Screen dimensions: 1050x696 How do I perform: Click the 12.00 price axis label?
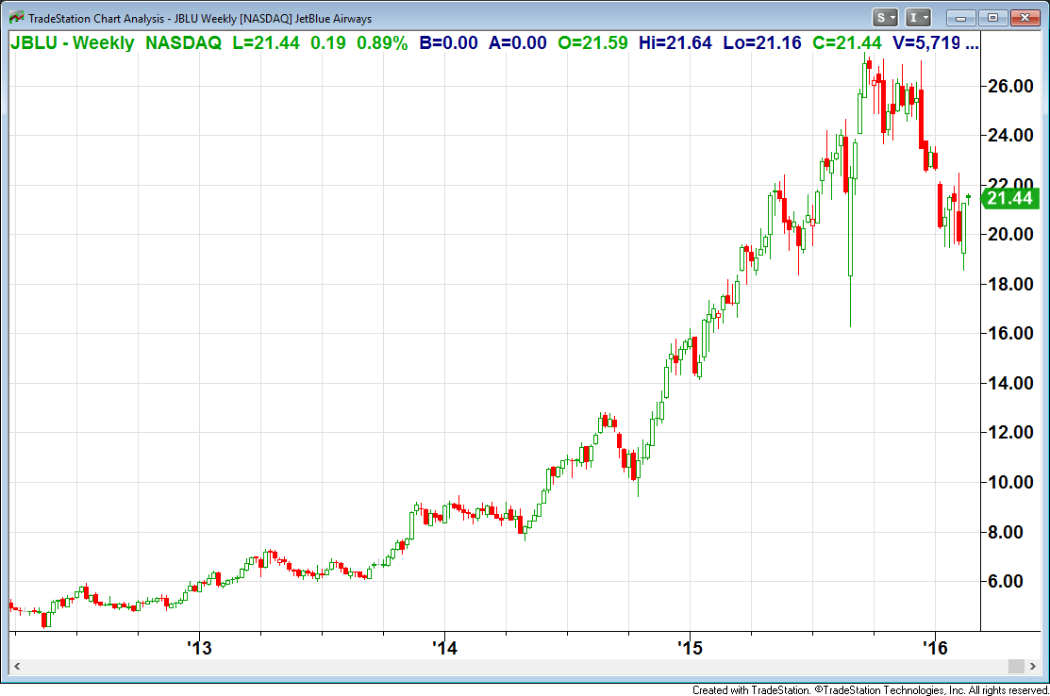(1010, 432)
